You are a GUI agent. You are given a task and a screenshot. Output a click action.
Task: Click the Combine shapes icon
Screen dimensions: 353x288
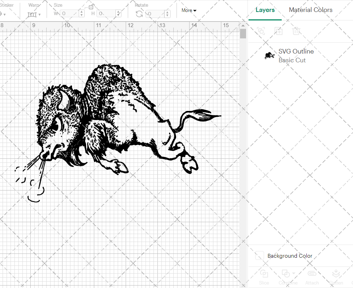286,274
